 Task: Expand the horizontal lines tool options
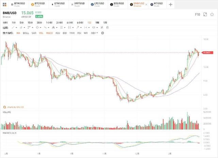click(65, 28)
